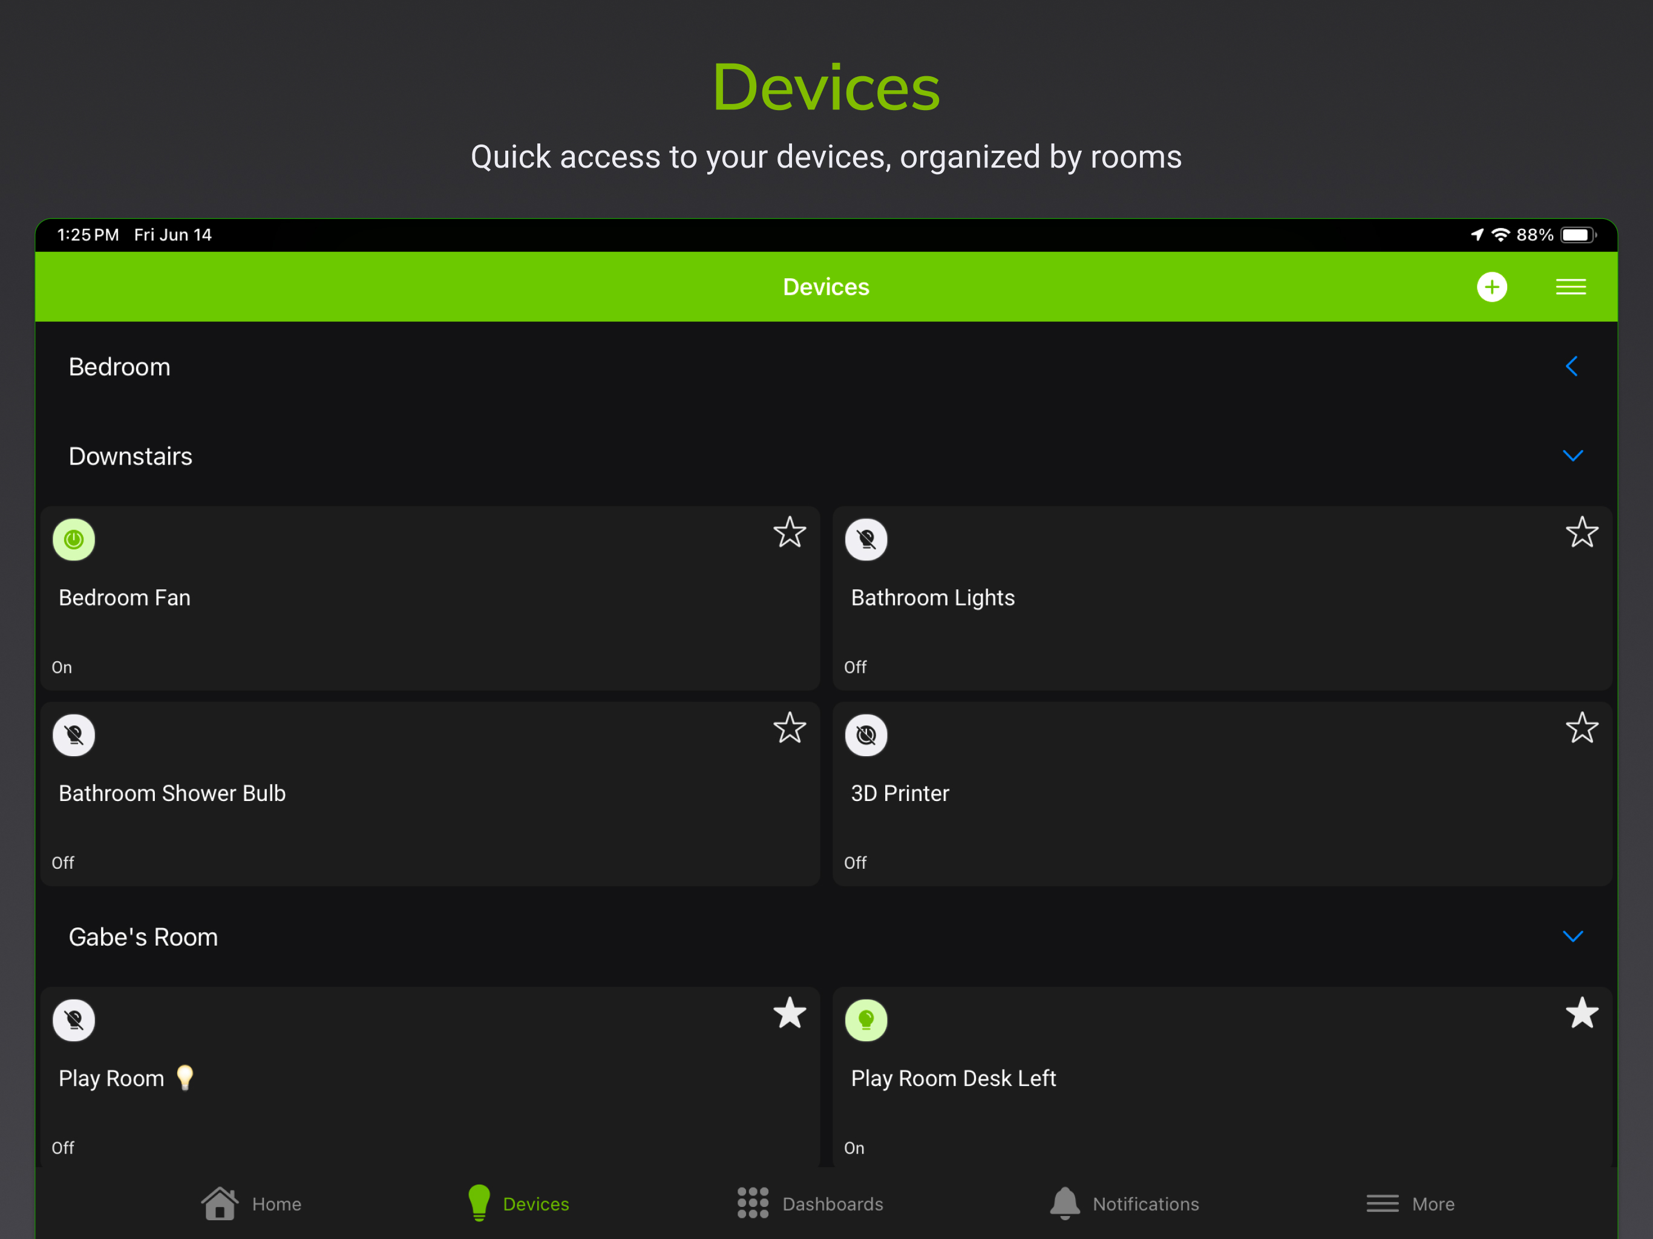1653x1239 pixels.
Task: Collapse the Downstairs section chevron
Action: [x=1573, y=456]
